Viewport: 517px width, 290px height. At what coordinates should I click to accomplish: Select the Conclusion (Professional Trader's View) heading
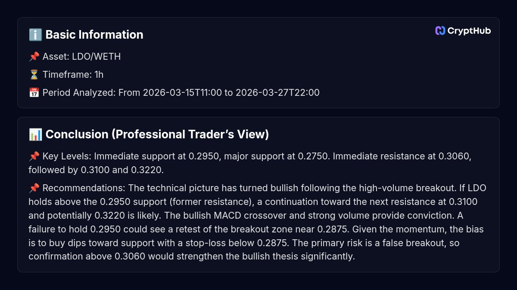[x=157, y=134]
